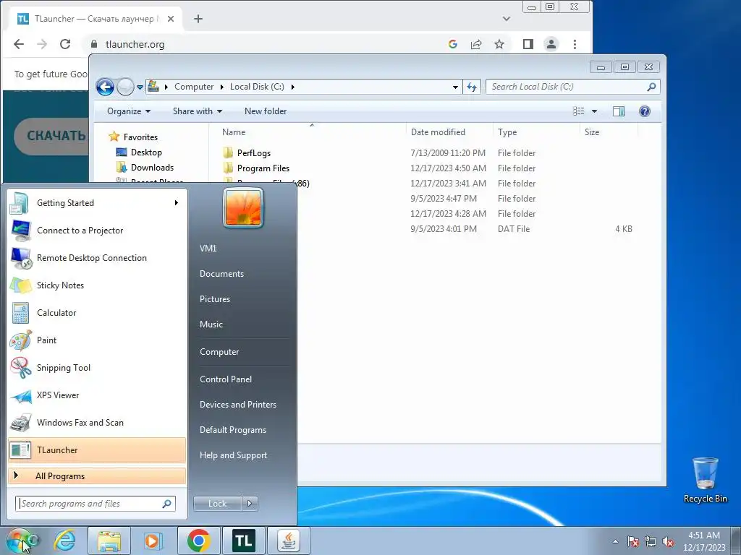Open Internet Explorer from taskbar
The image size is (741, 555).
click(64, 541)
